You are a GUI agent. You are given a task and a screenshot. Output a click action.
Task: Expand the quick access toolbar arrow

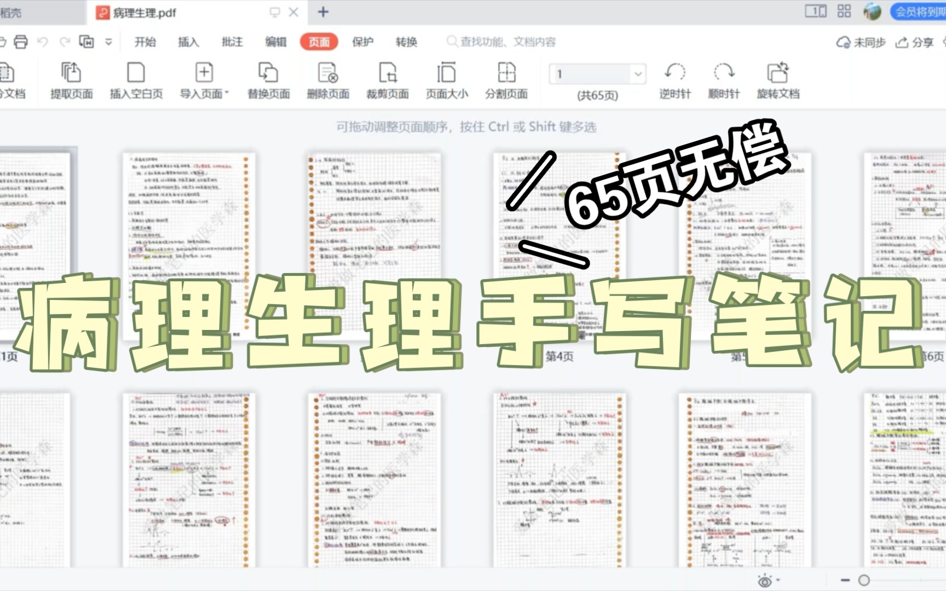108,42
